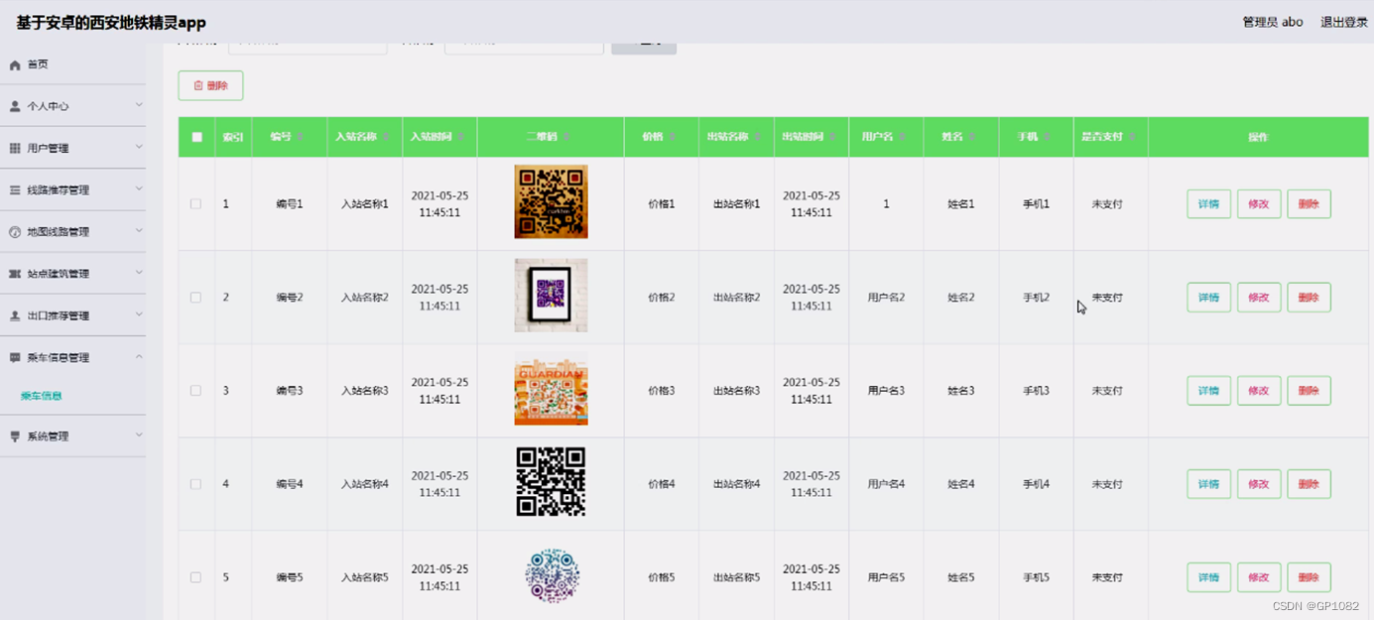Click the 删除 button above the table

point(210,85)
